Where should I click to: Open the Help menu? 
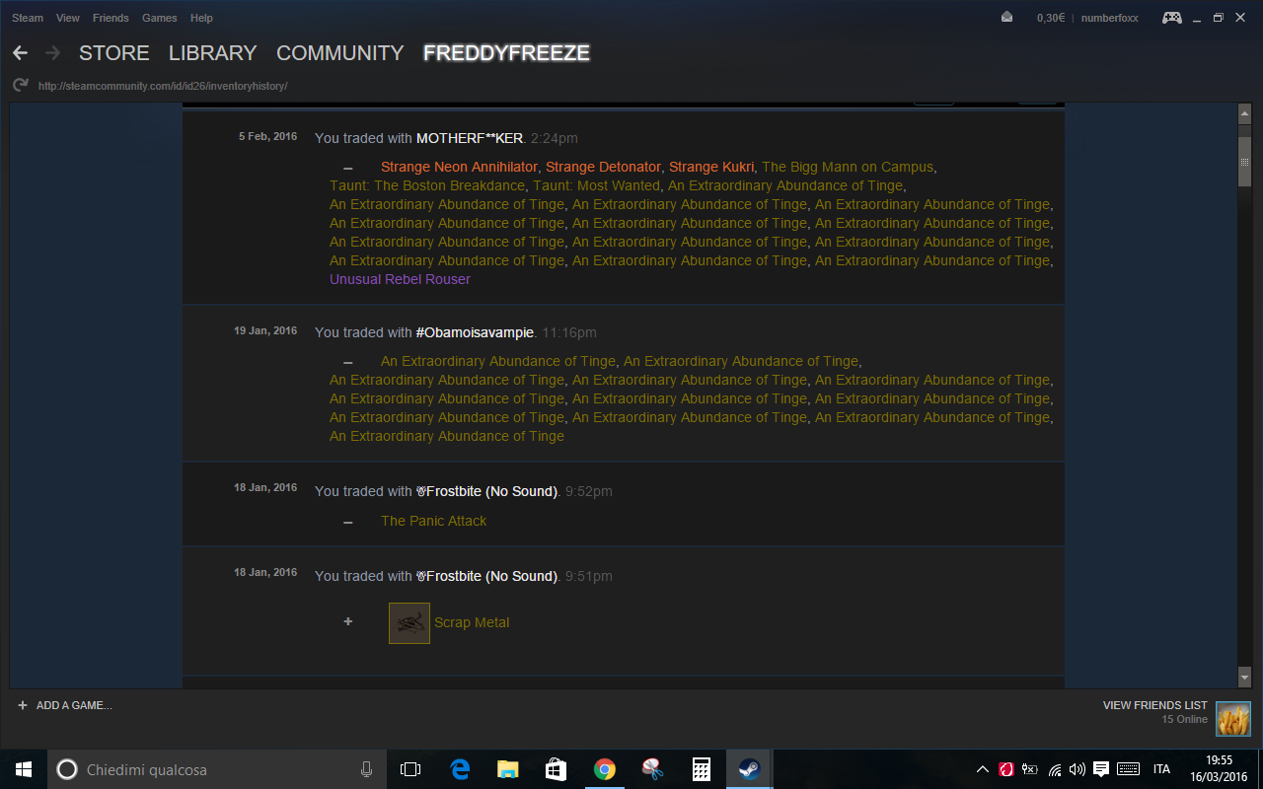(201, 18)
